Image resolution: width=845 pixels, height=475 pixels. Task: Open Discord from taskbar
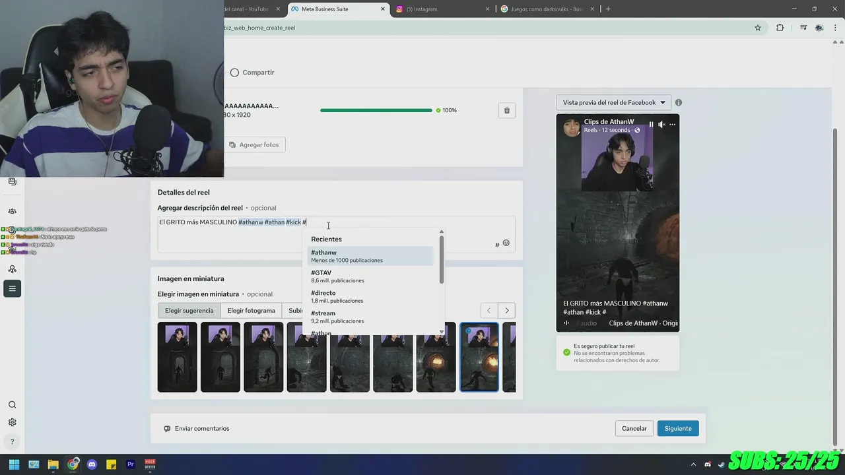(92, 464)
